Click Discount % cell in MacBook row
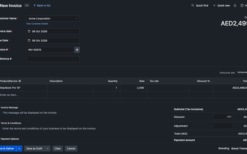The image size is (247, 154). point(201,88)
